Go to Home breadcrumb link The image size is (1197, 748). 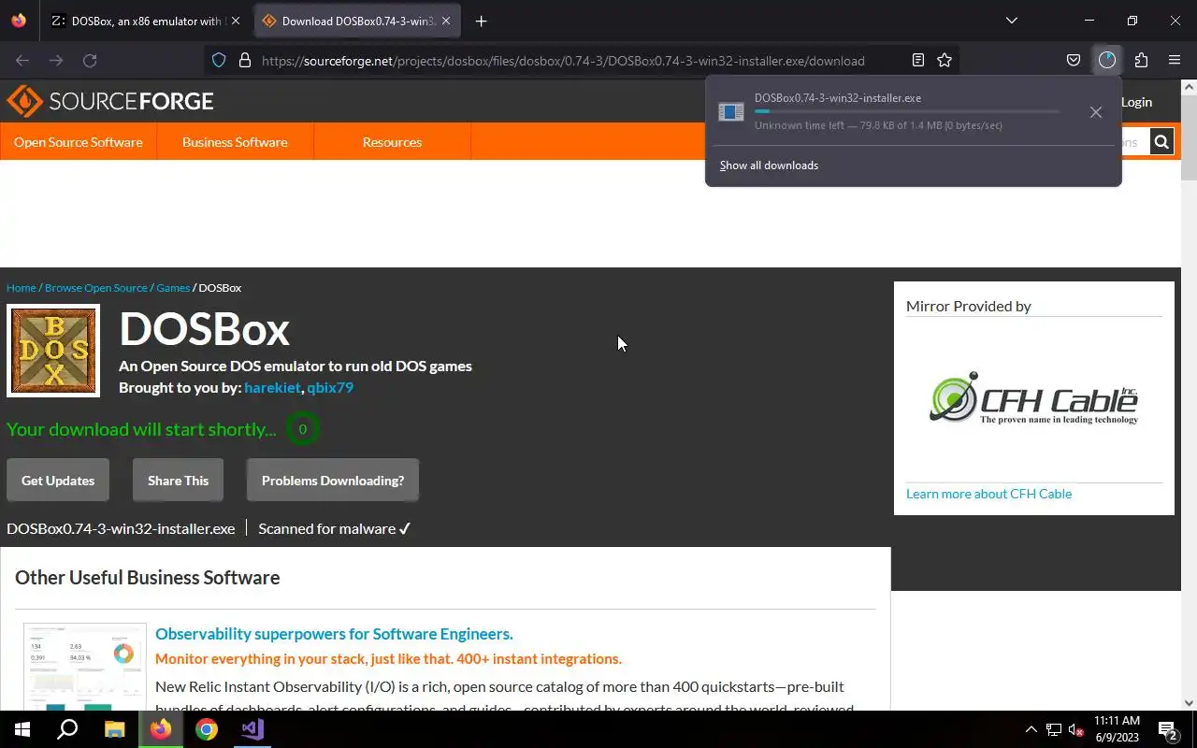tap(21, 288)
